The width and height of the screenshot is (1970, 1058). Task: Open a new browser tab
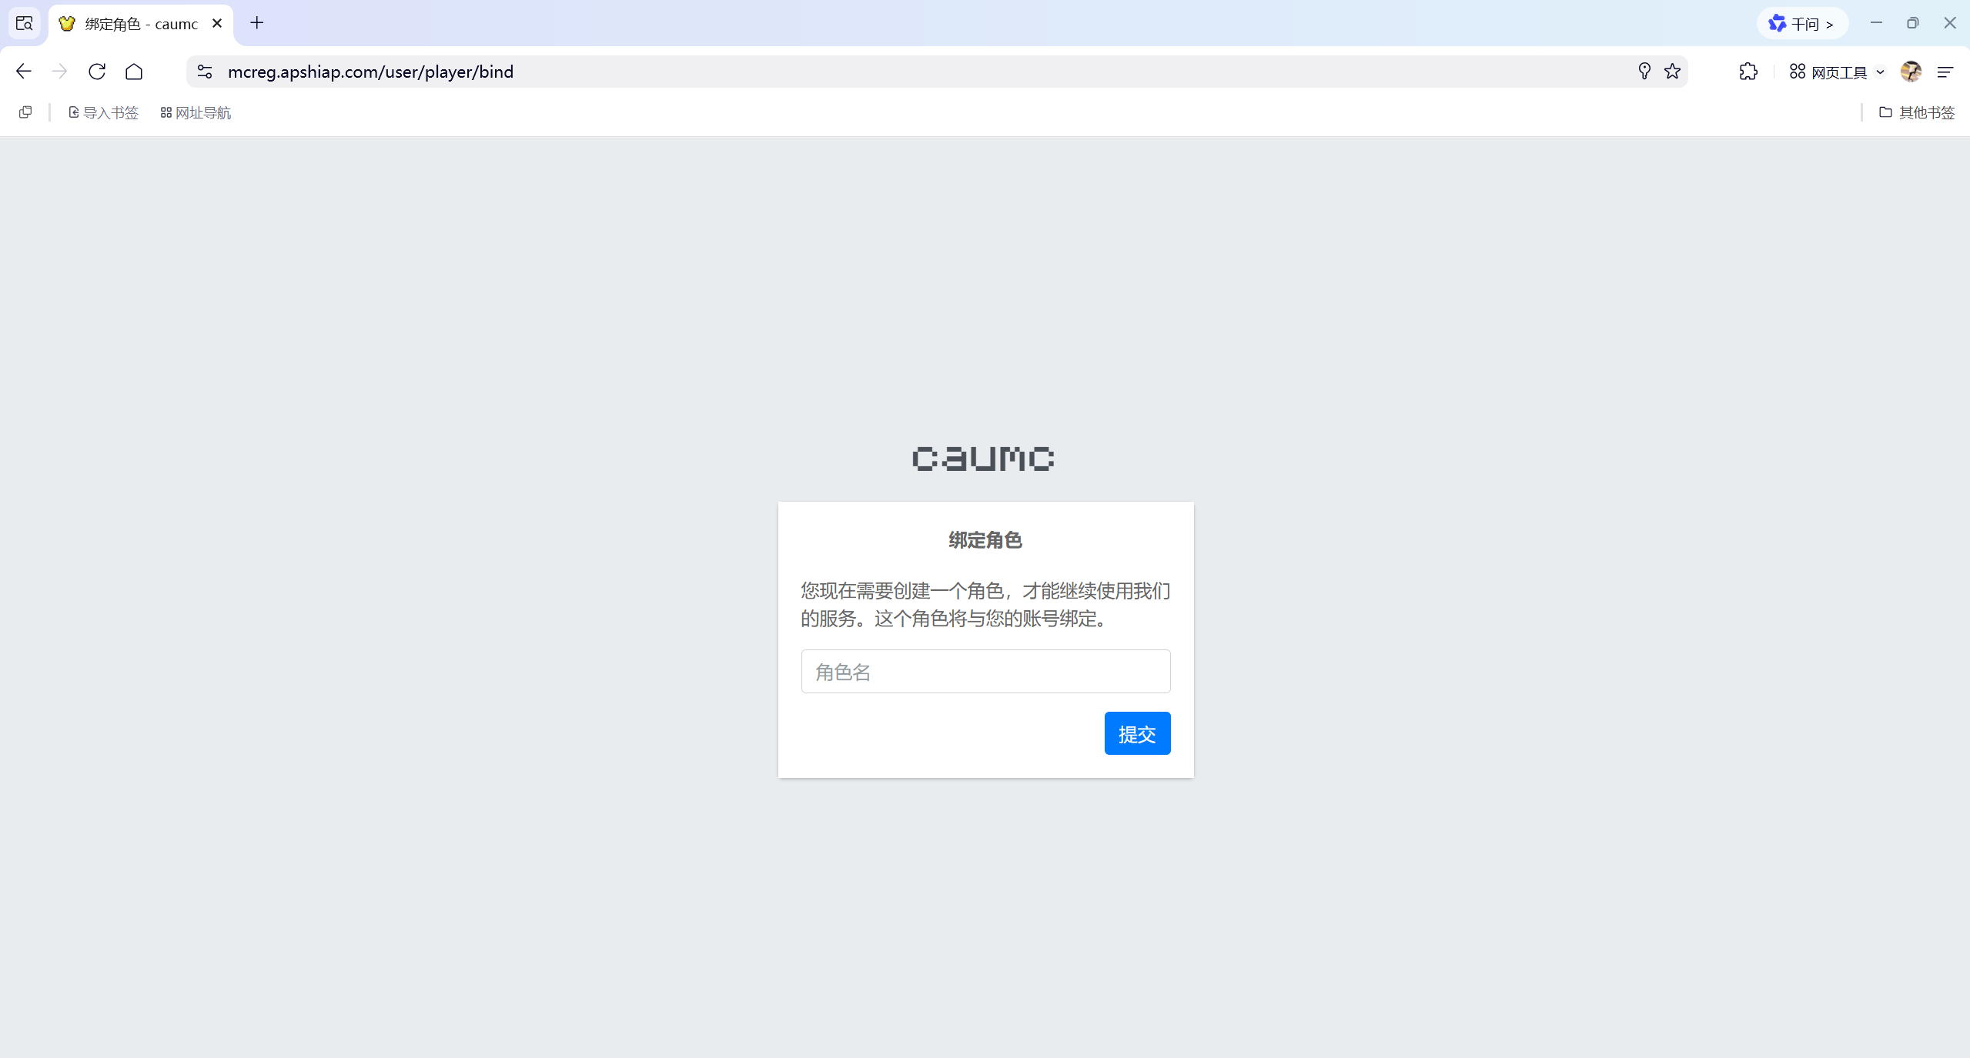(x=257, y=23)
